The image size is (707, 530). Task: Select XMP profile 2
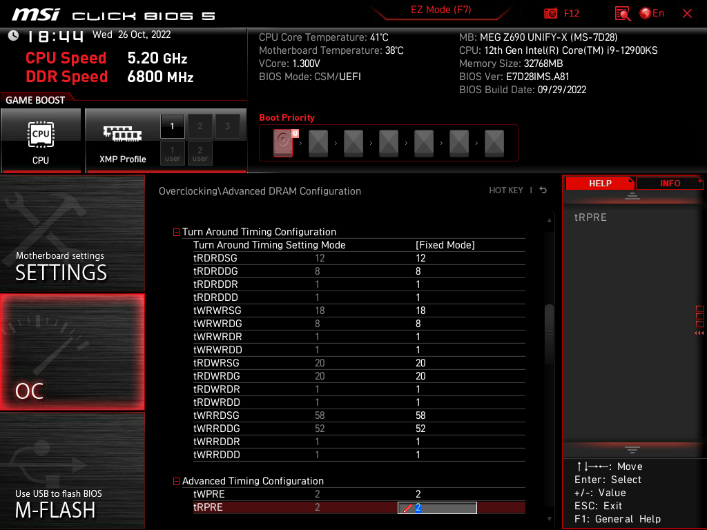pyautogui.click(x=200, y=126)
